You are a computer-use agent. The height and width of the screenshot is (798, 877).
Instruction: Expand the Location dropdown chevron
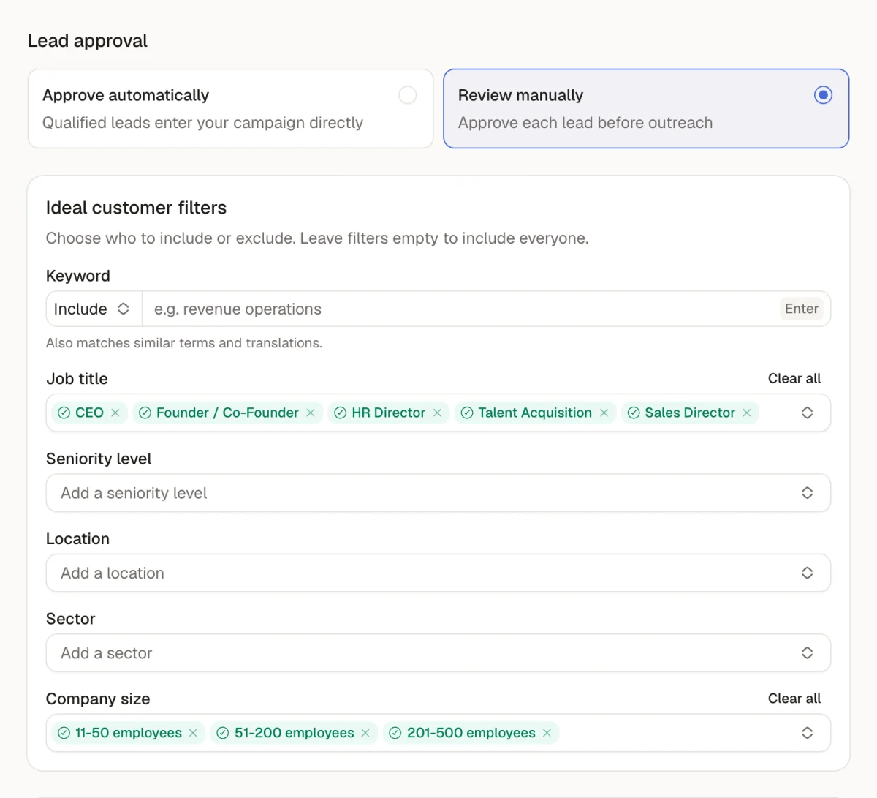(808, 573)
